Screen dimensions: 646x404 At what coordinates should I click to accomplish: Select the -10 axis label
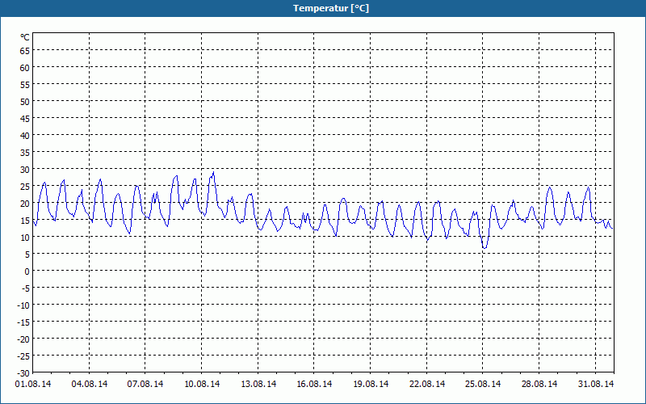click(x=23, y=305)
